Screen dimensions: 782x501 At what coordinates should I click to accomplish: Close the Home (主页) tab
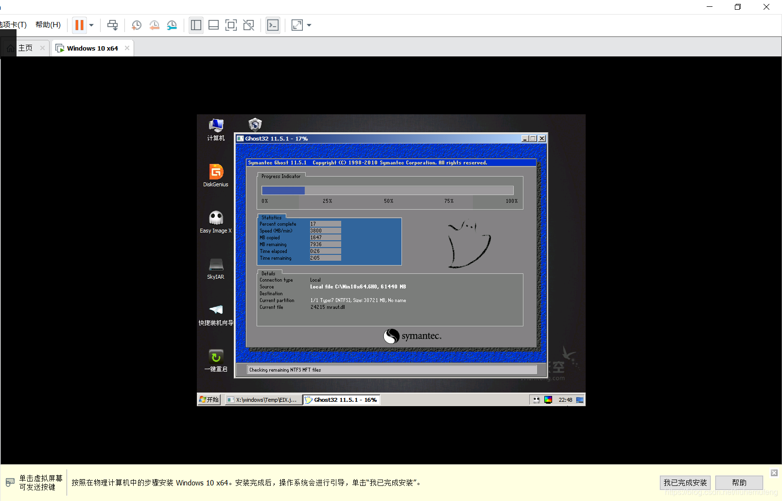[x=42, y=48]
